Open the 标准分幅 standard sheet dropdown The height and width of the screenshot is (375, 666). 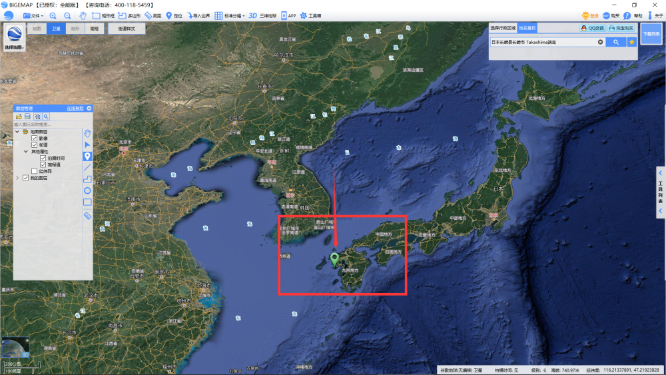tap(230, 16)
